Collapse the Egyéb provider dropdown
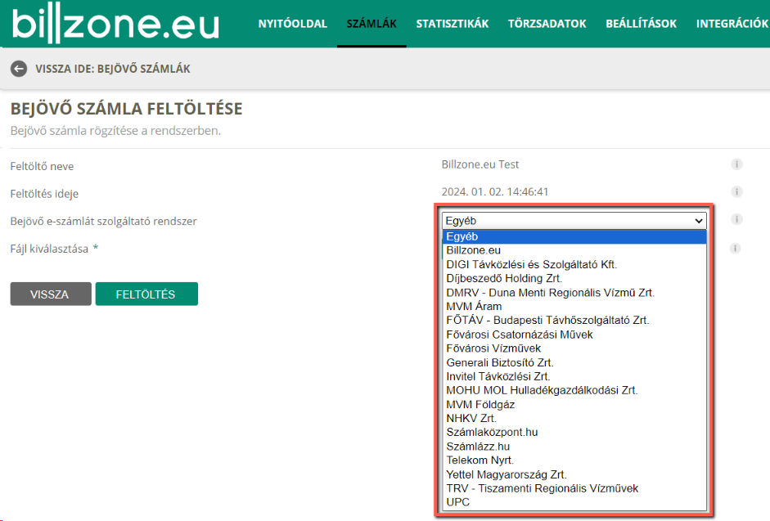 [x=574, y=221]
